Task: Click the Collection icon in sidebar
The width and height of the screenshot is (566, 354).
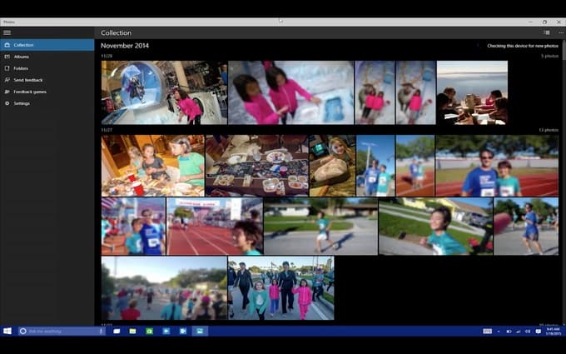Action: click(7, 45)
